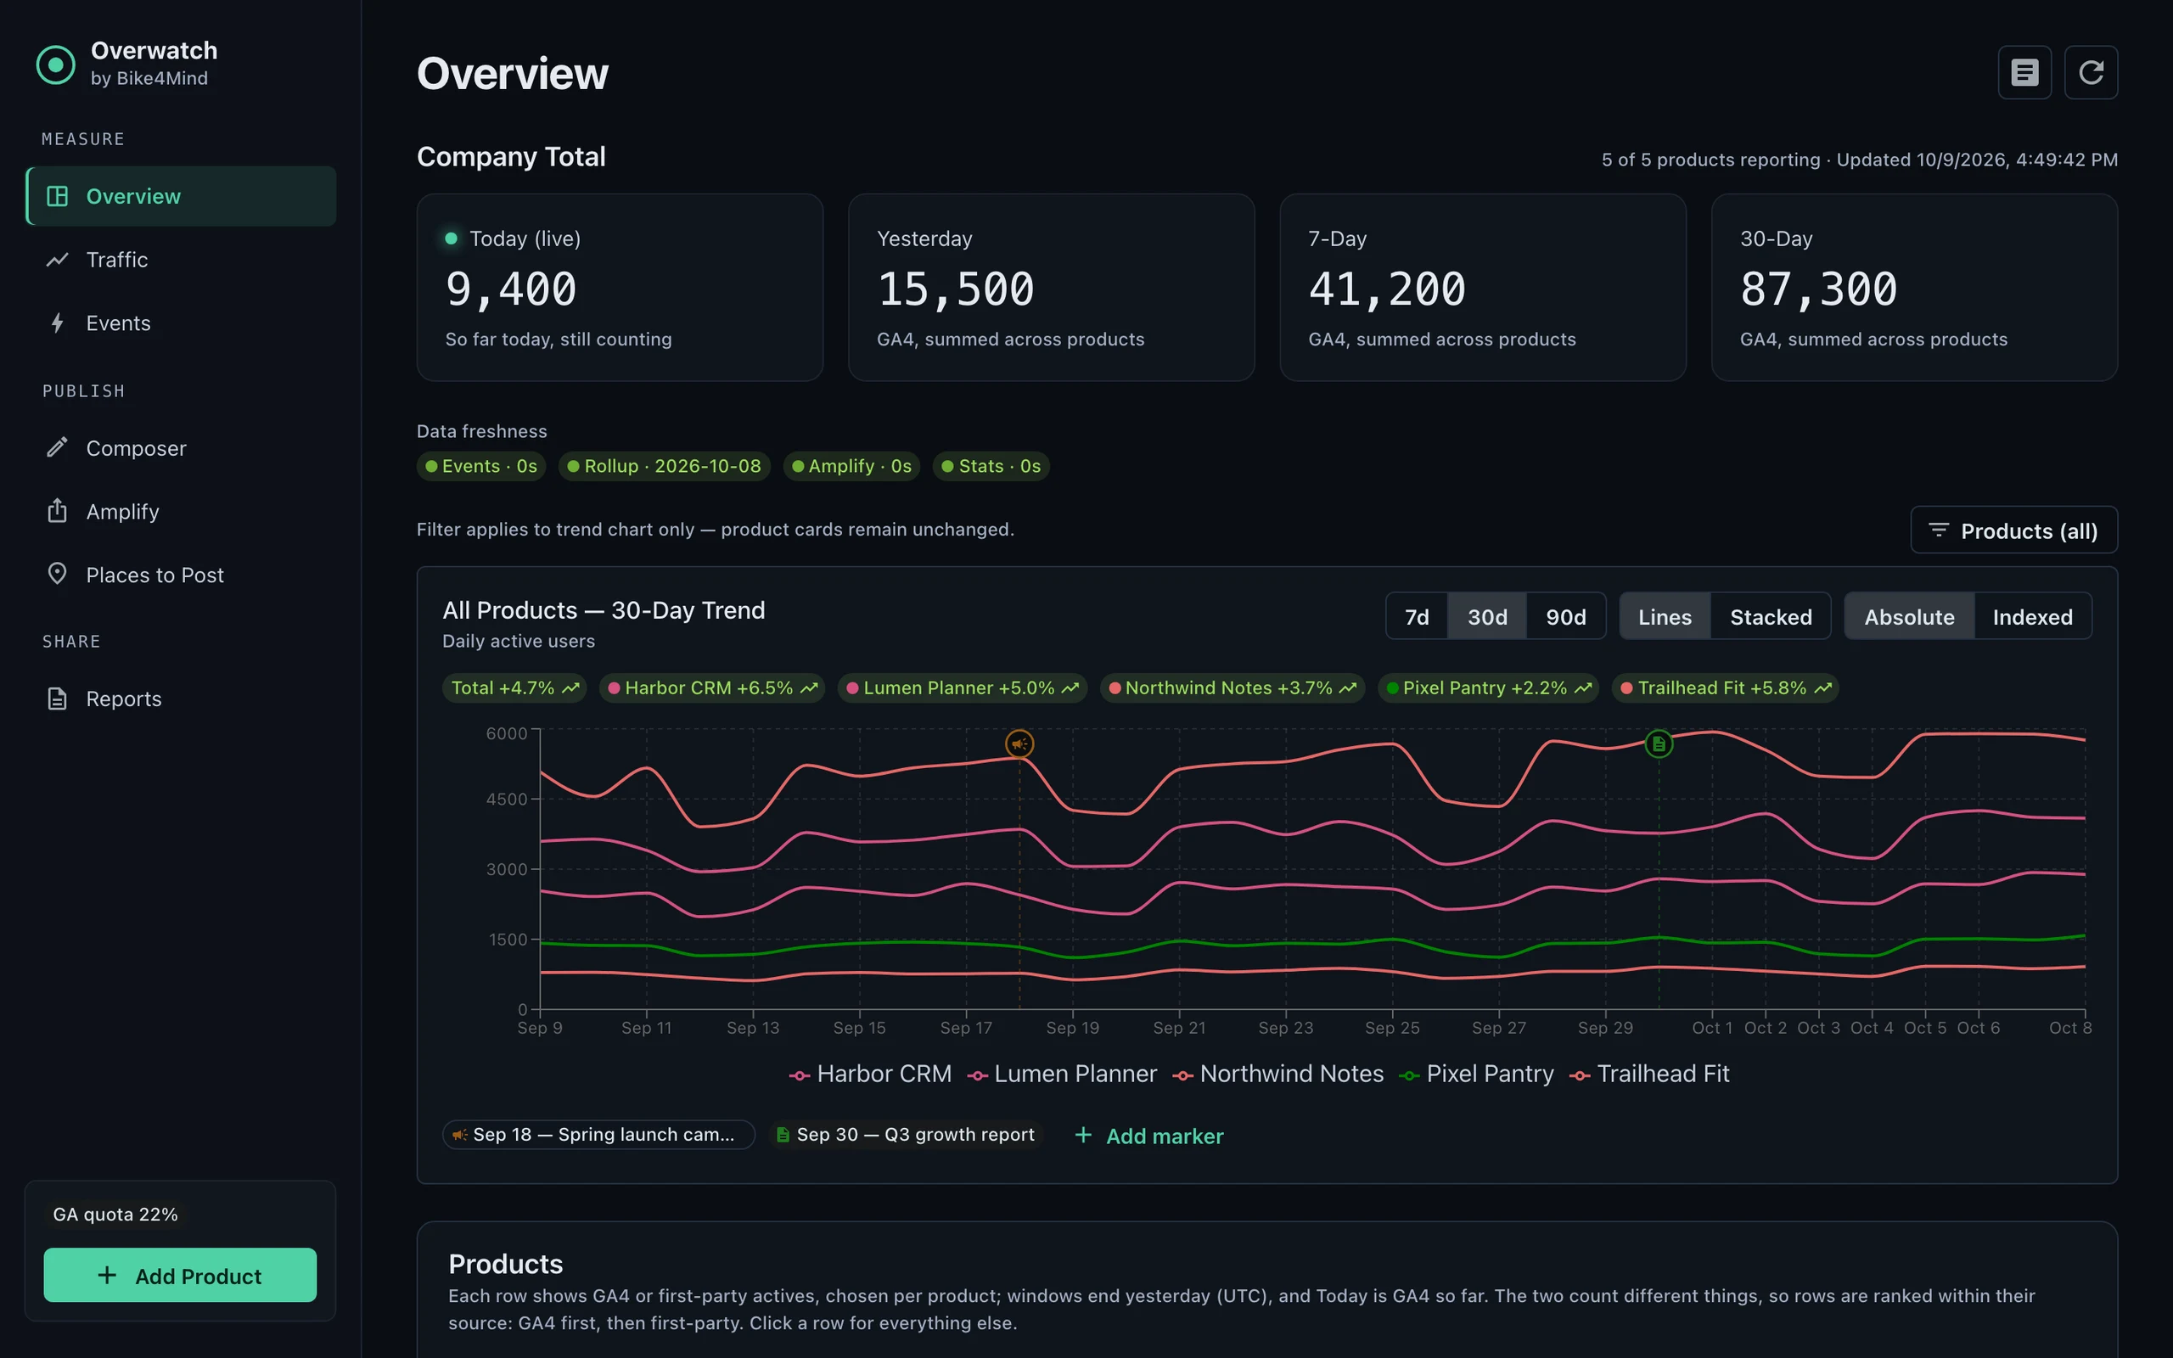Image resolution: width=2173 pixels, height=1358 pixels.
Task: Click the megaphone marker on the chart
Action: pos(1019,744)
